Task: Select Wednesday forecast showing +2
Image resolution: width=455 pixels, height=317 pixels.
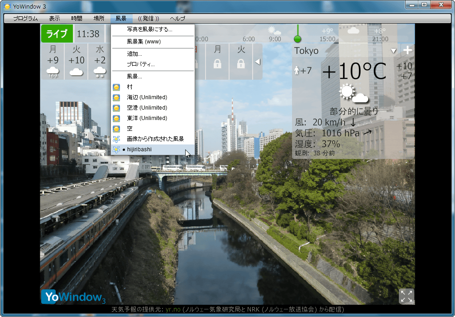Action: click(100, 61)
